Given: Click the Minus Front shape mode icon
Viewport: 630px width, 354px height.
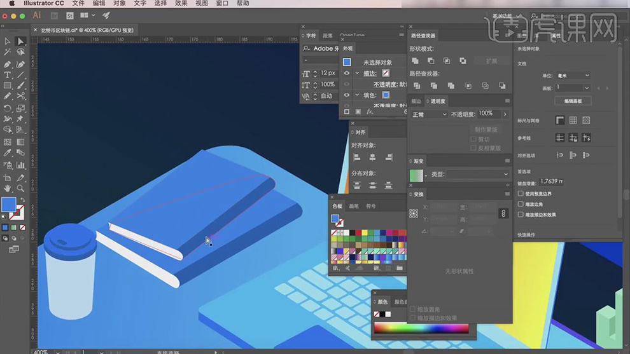Looking at the screenshot, I should point(431,61).
